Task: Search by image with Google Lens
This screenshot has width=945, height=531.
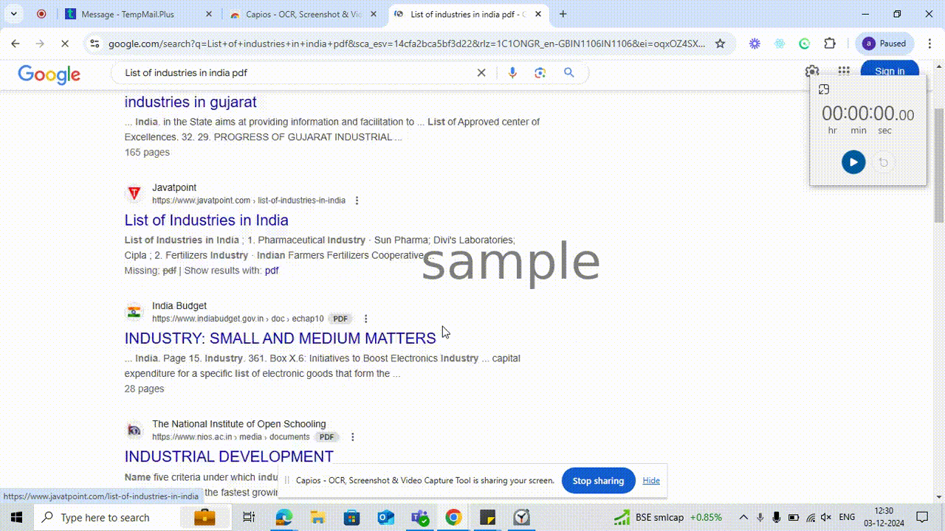Action: click(x=540, y=72)
